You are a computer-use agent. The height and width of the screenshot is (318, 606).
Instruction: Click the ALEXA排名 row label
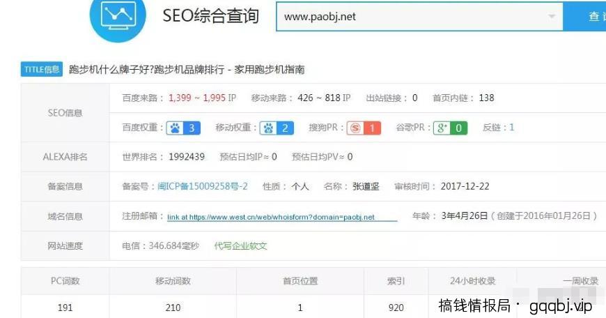click(65, 157)
